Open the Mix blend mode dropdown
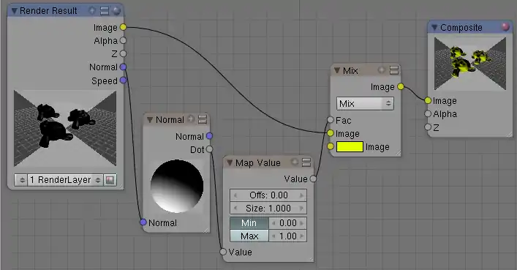 tap(365, 104)
